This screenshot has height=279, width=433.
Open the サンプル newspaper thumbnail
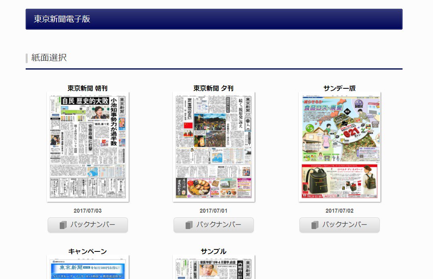click(x=214, y=267)
